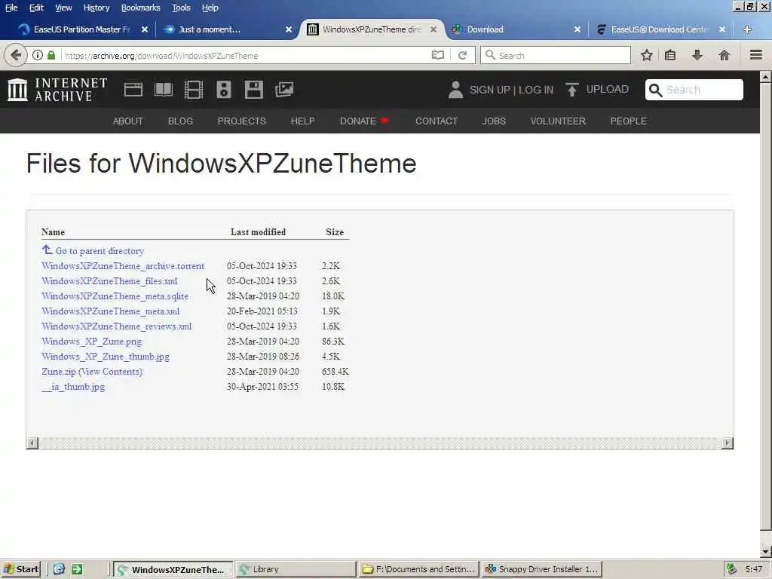Open the downloads arrow icon

[697, 55]
